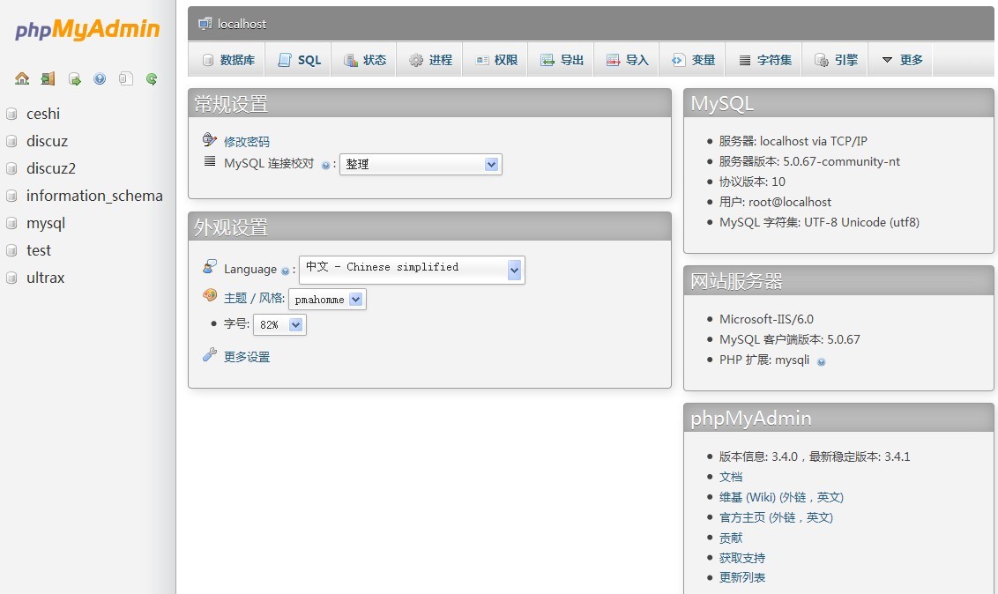Screen dimensions: 998x594
Task: Open the 引擎 tab
Action: tap(837, 60)
